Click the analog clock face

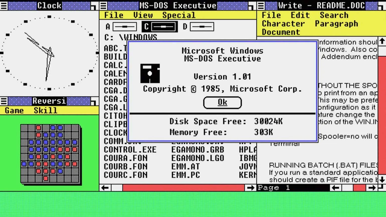point(49,53)
